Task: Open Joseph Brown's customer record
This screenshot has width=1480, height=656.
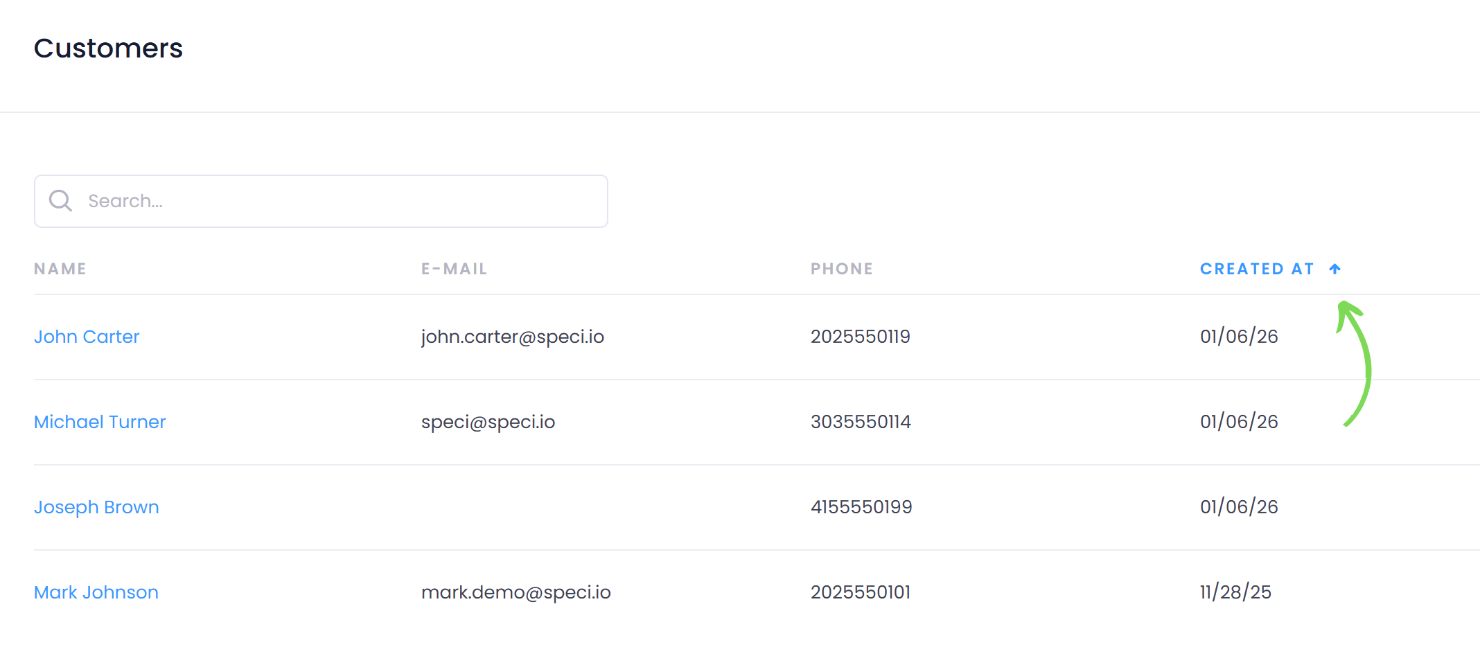Action: 96,507
